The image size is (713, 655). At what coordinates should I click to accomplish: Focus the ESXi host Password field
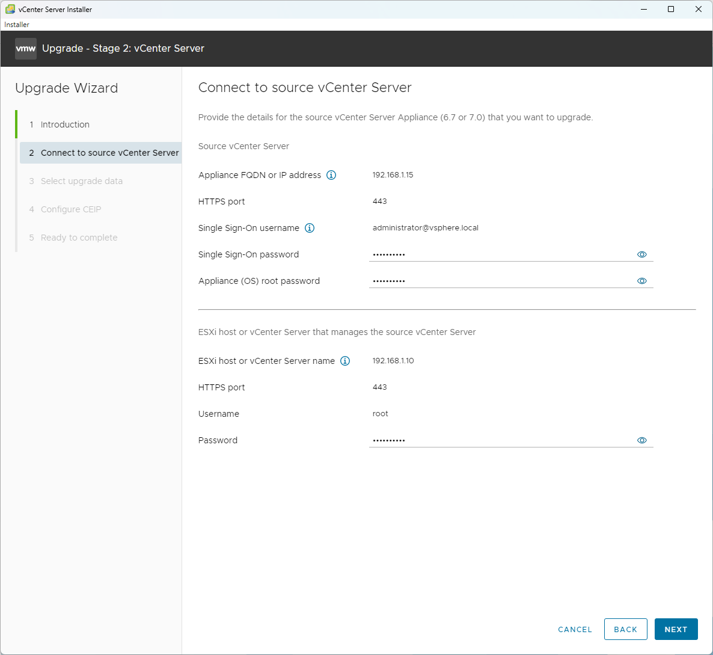point(499,440)
